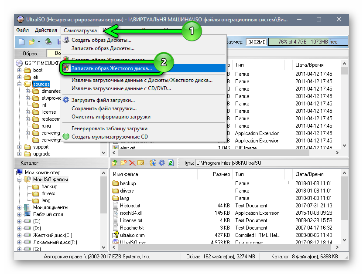The height and width of the screenshot is (274, 363).
Task: Select History.txt in the local file list
Action: pyautogui.click(x=130, y=206)
